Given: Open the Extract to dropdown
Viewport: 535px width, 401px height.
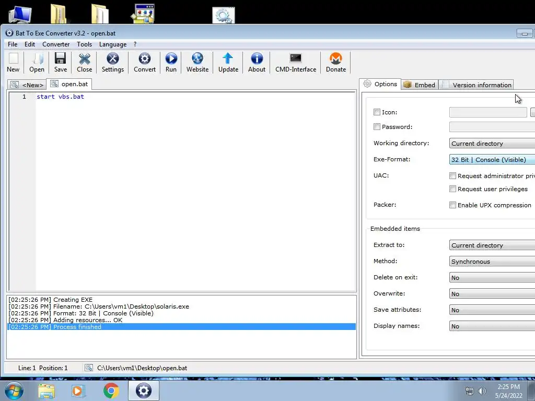Looking at the screenshot, I should coord(492,245).
